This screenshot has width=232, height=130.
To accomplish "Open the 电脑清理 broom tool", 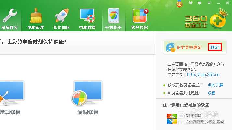I will 36,19.
